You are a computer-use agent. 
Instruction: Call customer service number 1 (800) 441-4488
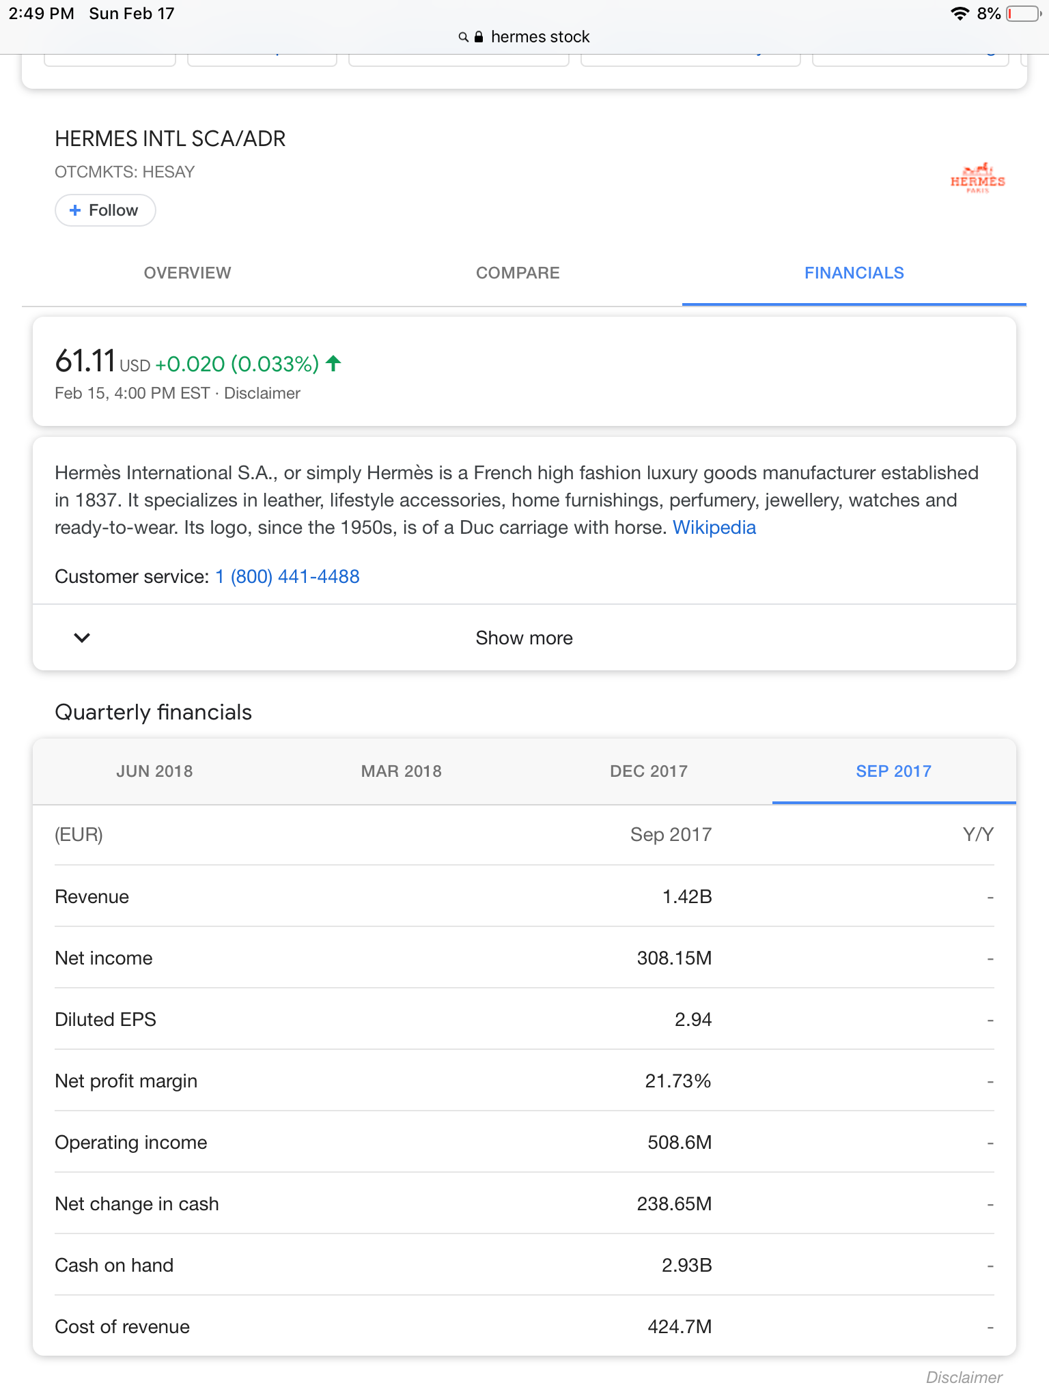point(288,577)
